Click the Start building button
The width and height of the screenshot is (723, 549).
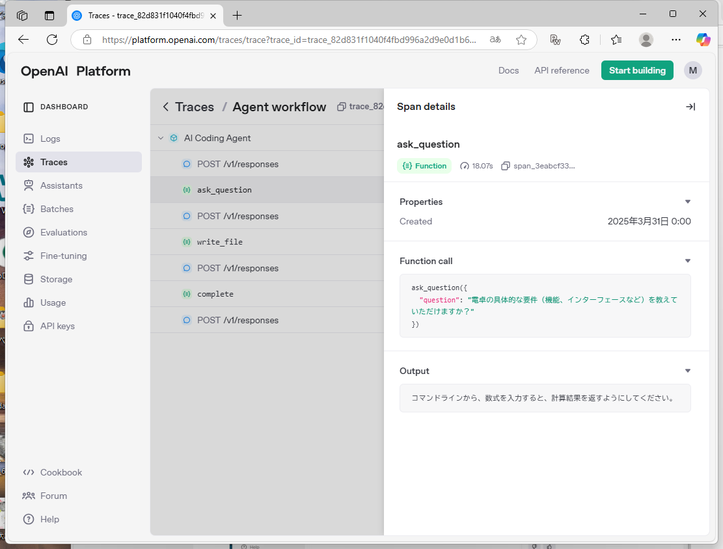pos(637,70)
